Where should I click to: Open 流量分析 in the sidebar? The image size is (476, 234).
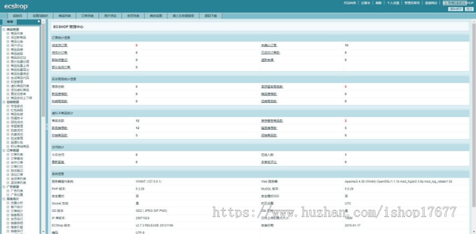16,203
